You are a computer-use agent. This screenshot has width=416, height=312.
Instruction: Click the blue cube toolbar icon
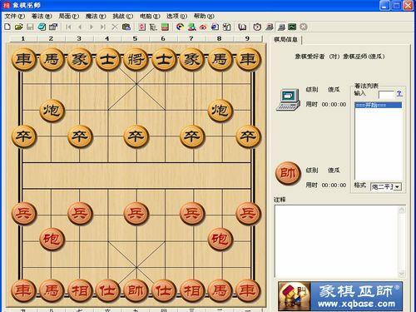(x=42, y=27)
